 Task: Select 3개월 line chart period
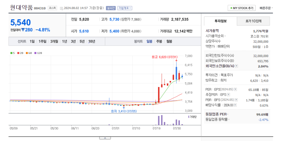click(x=54, y=42)
